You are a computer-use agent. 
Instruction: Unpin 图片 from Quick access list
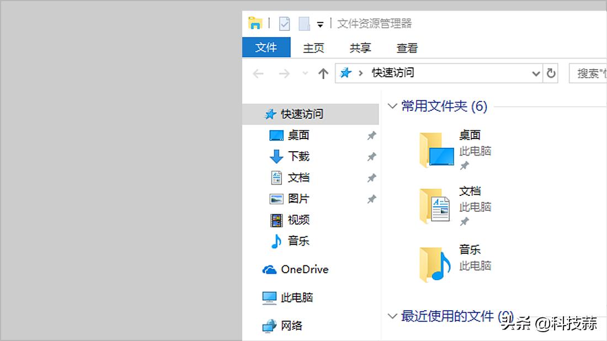(x=371, y=199)
